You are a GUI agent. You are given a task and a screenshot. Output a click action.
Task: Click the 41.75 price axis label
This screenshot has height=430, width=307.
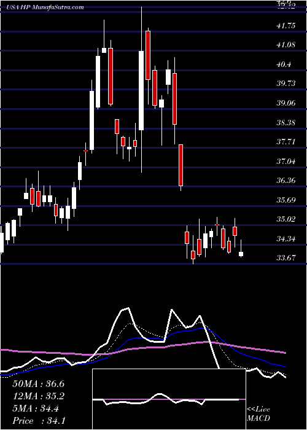[x=286, y=26]
